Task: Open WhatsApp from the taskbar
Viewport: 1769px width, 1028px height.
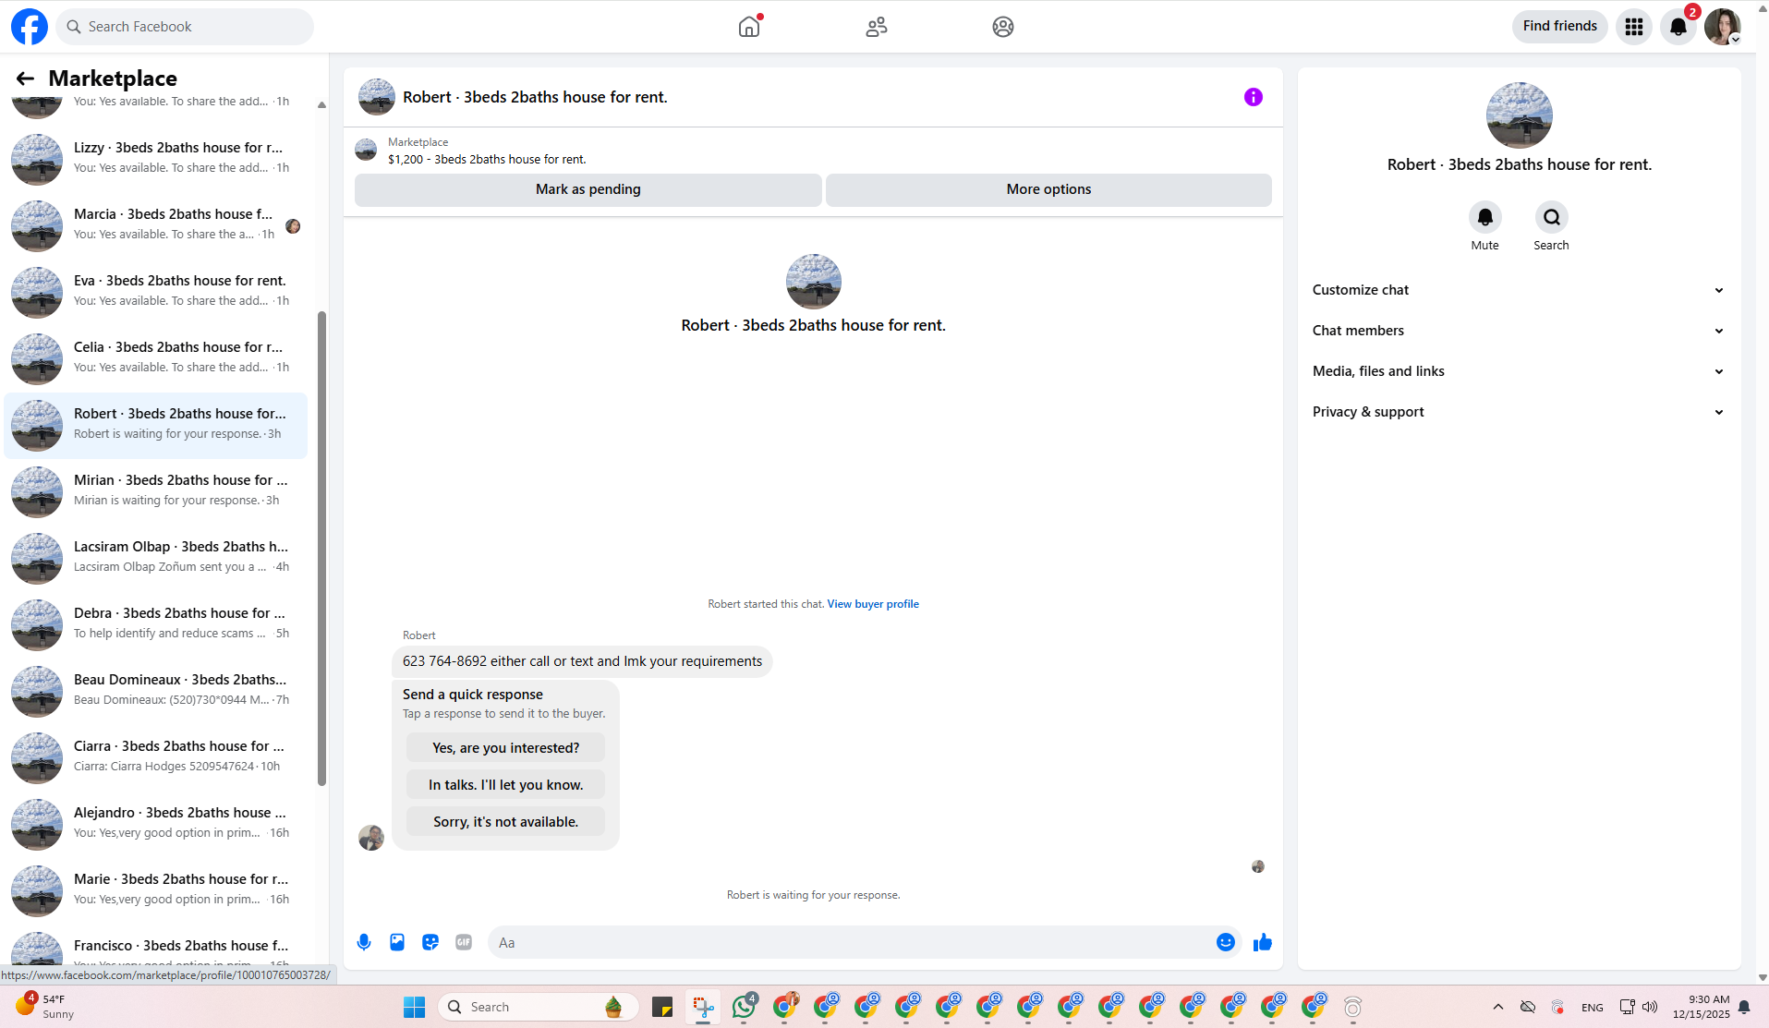Action: click(744, 1007)
